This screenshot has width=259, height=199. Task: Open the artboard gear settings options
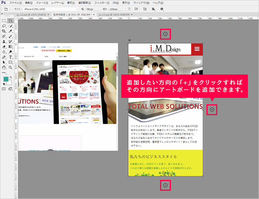click(x=162, y=9)
